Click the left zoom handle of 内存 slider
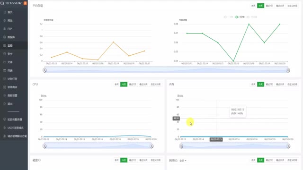 (181, 146)
